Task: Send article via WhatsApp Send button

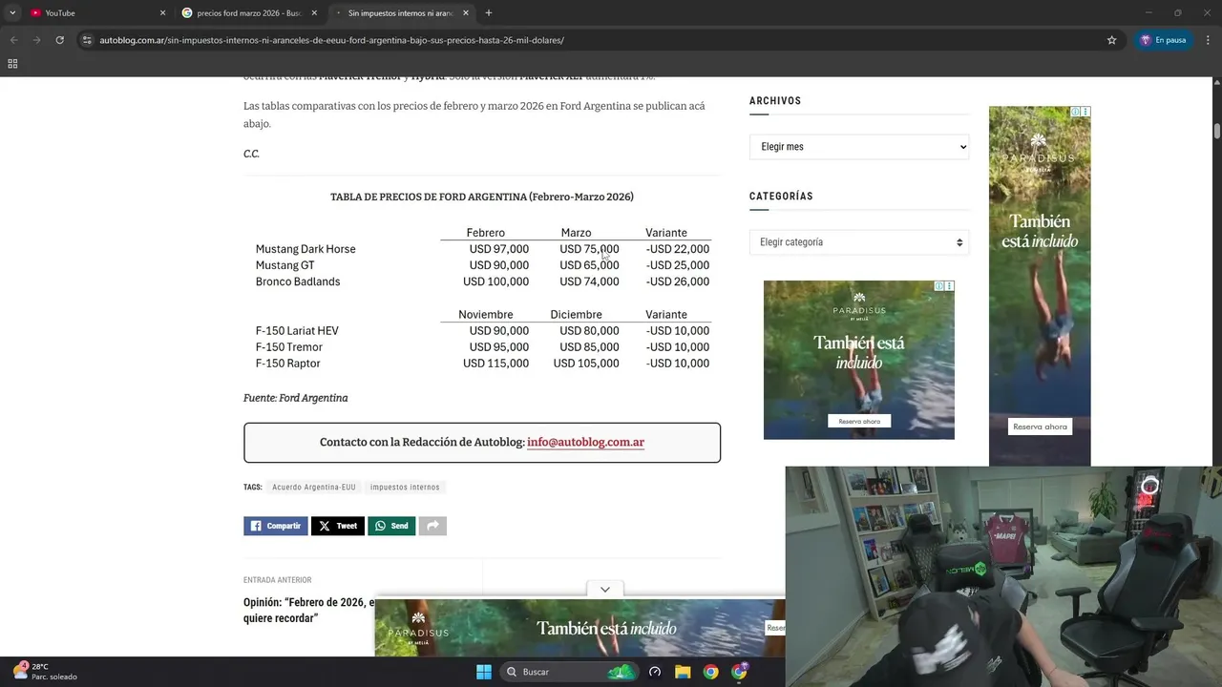Action: [x=391, y=526]
